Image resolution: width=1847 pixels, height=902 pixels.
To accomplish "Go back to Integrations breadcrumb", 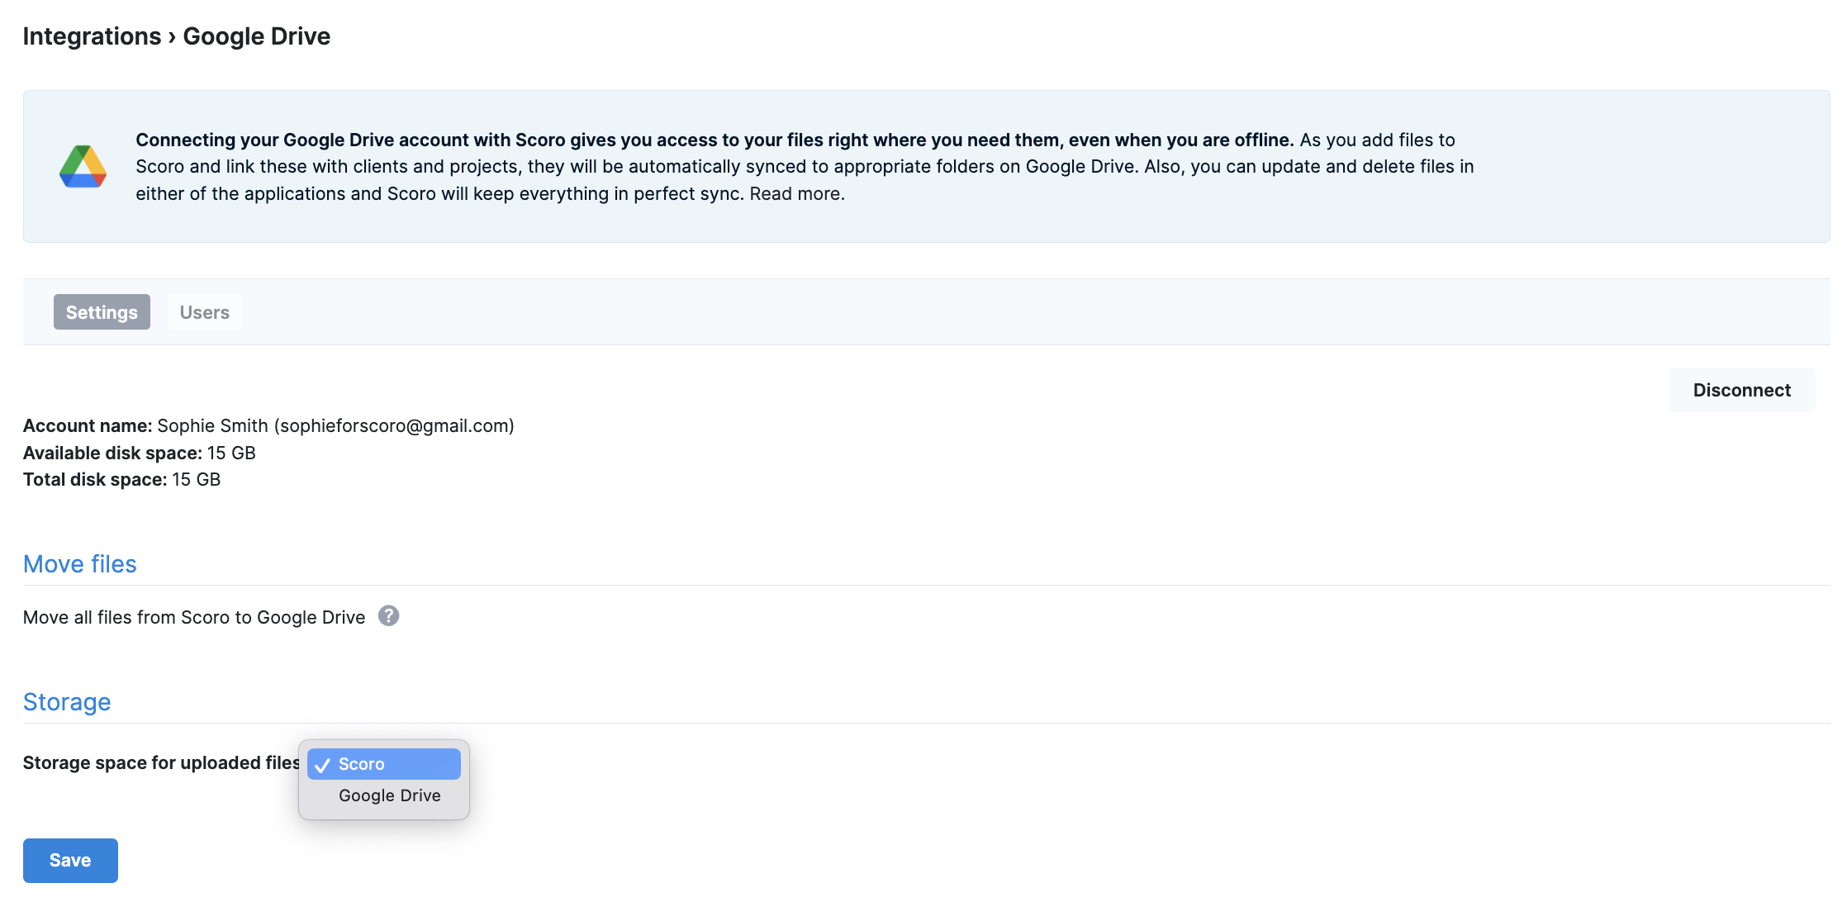I will click(x=92, y=36).
